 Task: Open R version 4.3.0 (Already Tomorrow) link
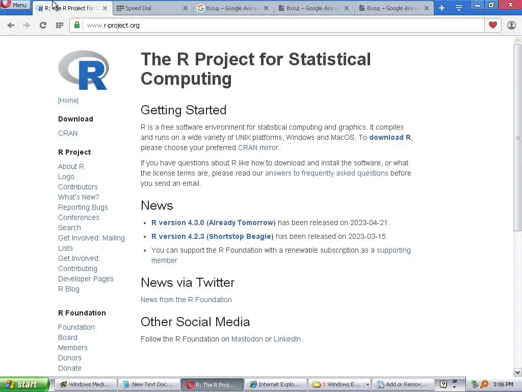pyautogui.click(x=214, y=223)
